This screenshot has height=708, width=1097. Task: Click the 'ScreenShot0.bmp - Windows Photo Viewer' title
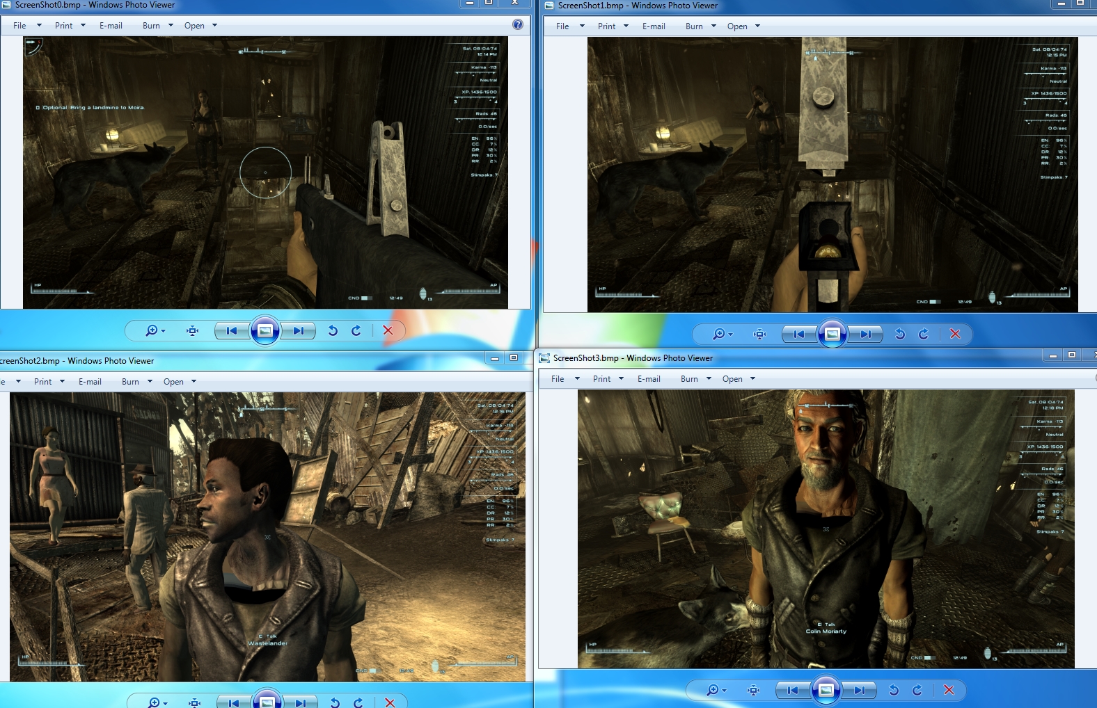(x=95, y=5)
